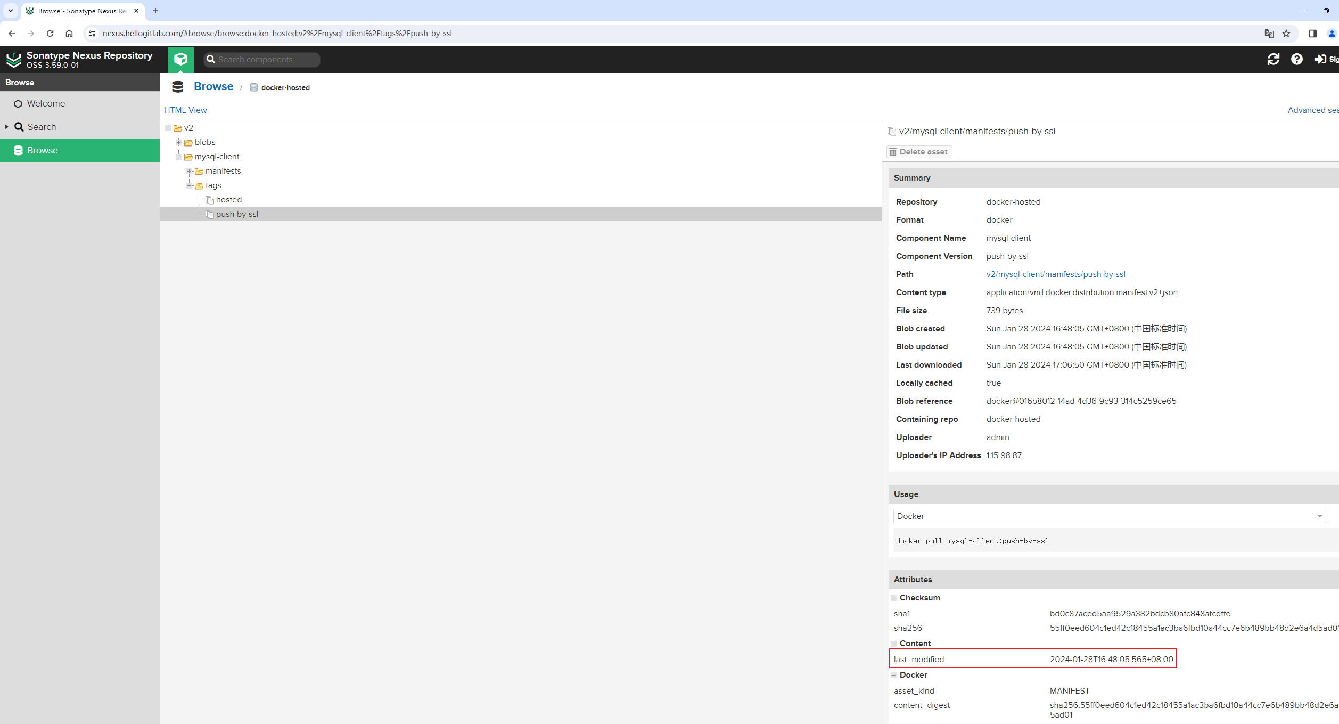Click the sha1 checksum value
Image resolution: width=1339 pixels, height=724 pixels.
point(1140,614)
